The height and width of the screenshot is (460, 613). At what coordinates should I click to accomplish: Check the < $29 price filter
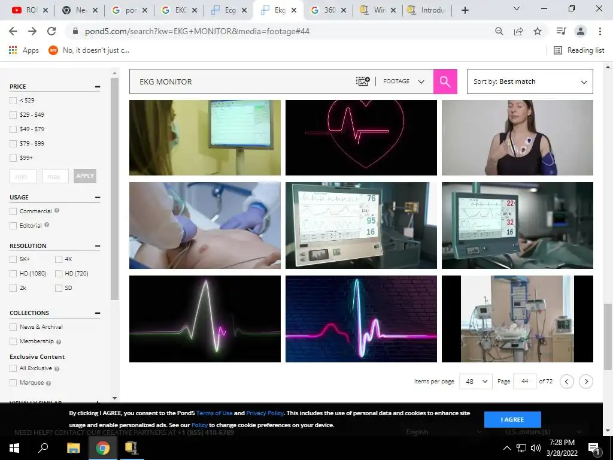(x=13, y=101)
